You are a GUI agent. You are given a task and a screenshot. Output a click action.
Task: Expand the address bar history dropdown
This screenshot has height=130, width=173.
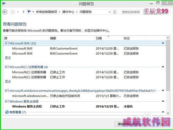109,12
